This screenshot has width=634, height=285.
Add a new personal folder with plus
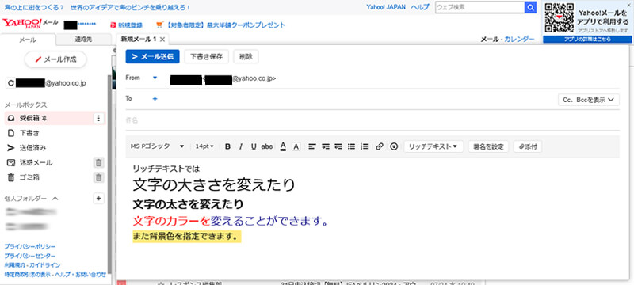coord(99,198)
